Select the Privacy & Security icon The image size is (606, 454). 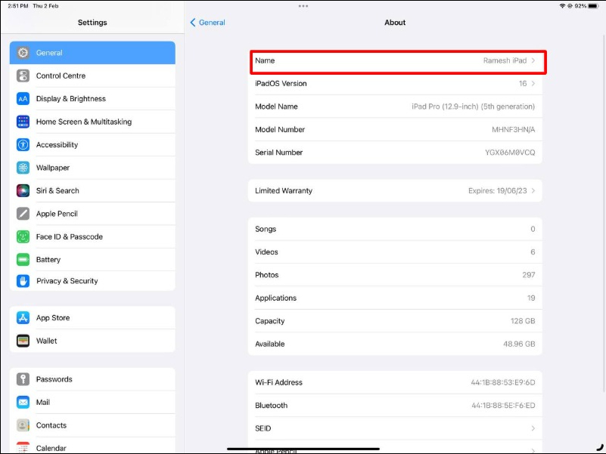tap(23, 281)
